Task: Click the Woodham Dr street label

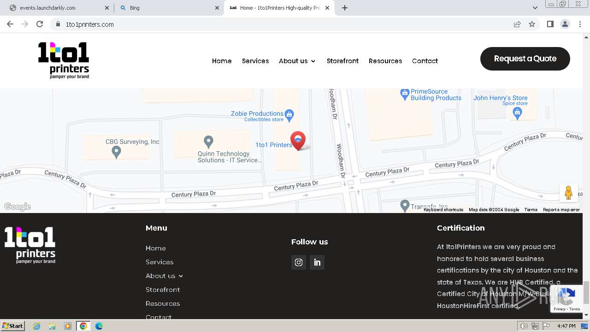Action: pos(341,161)
